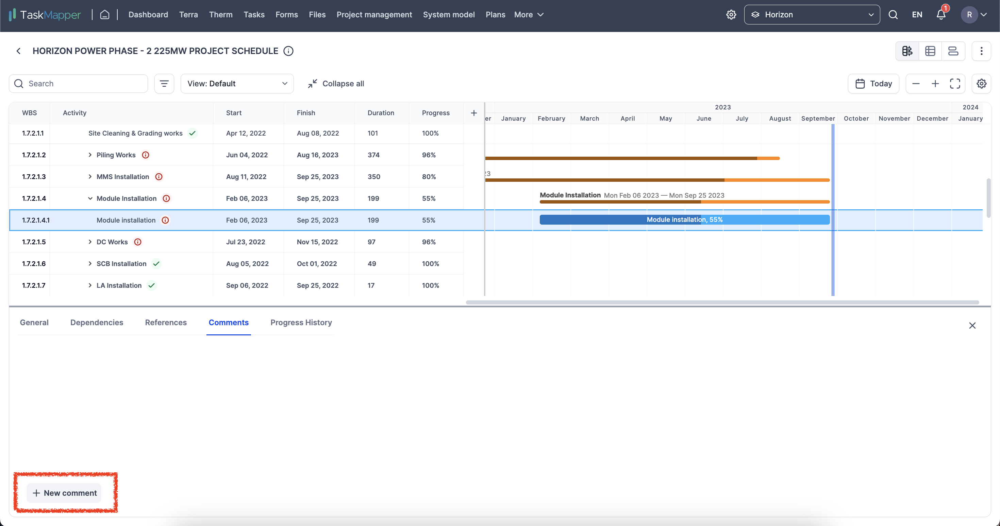This screenshot has width=1000, height=526.
Task: Open the notifications bell
Action: coord(941,15)
